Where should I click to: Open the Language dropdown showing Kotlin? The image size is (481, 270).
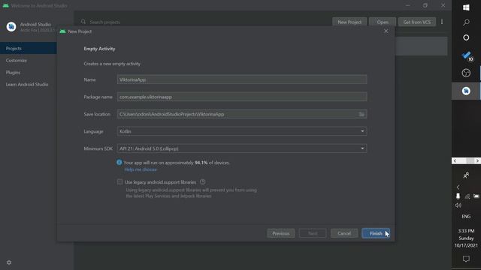(x=242, y=131)
